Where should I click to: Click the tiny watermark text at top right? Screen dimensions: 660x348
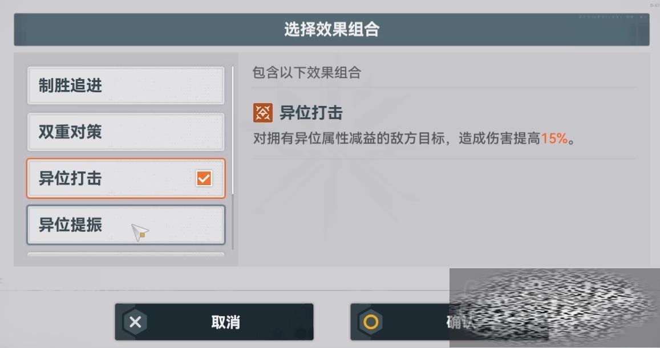(x=654, y=6)
